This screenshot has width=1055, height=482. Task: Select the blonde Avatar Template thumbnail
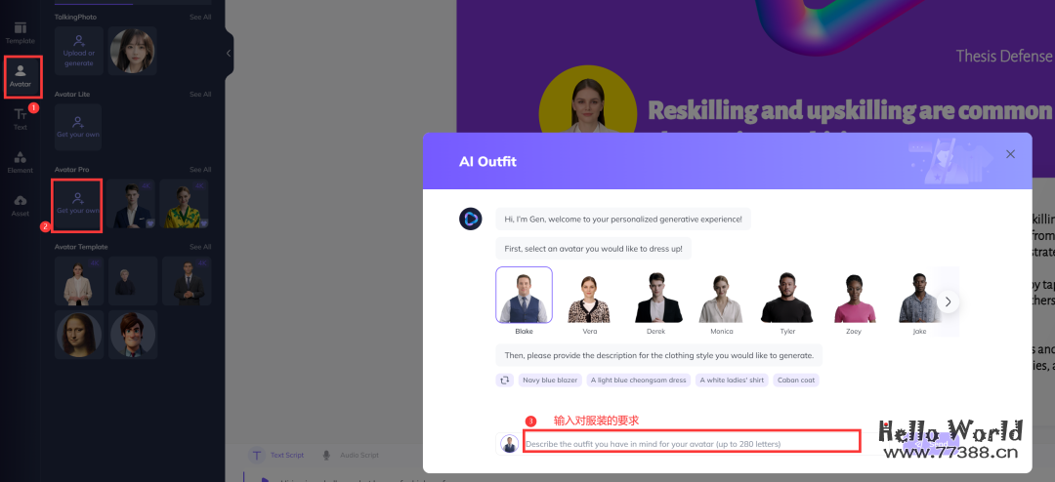[x=133, y=280]
